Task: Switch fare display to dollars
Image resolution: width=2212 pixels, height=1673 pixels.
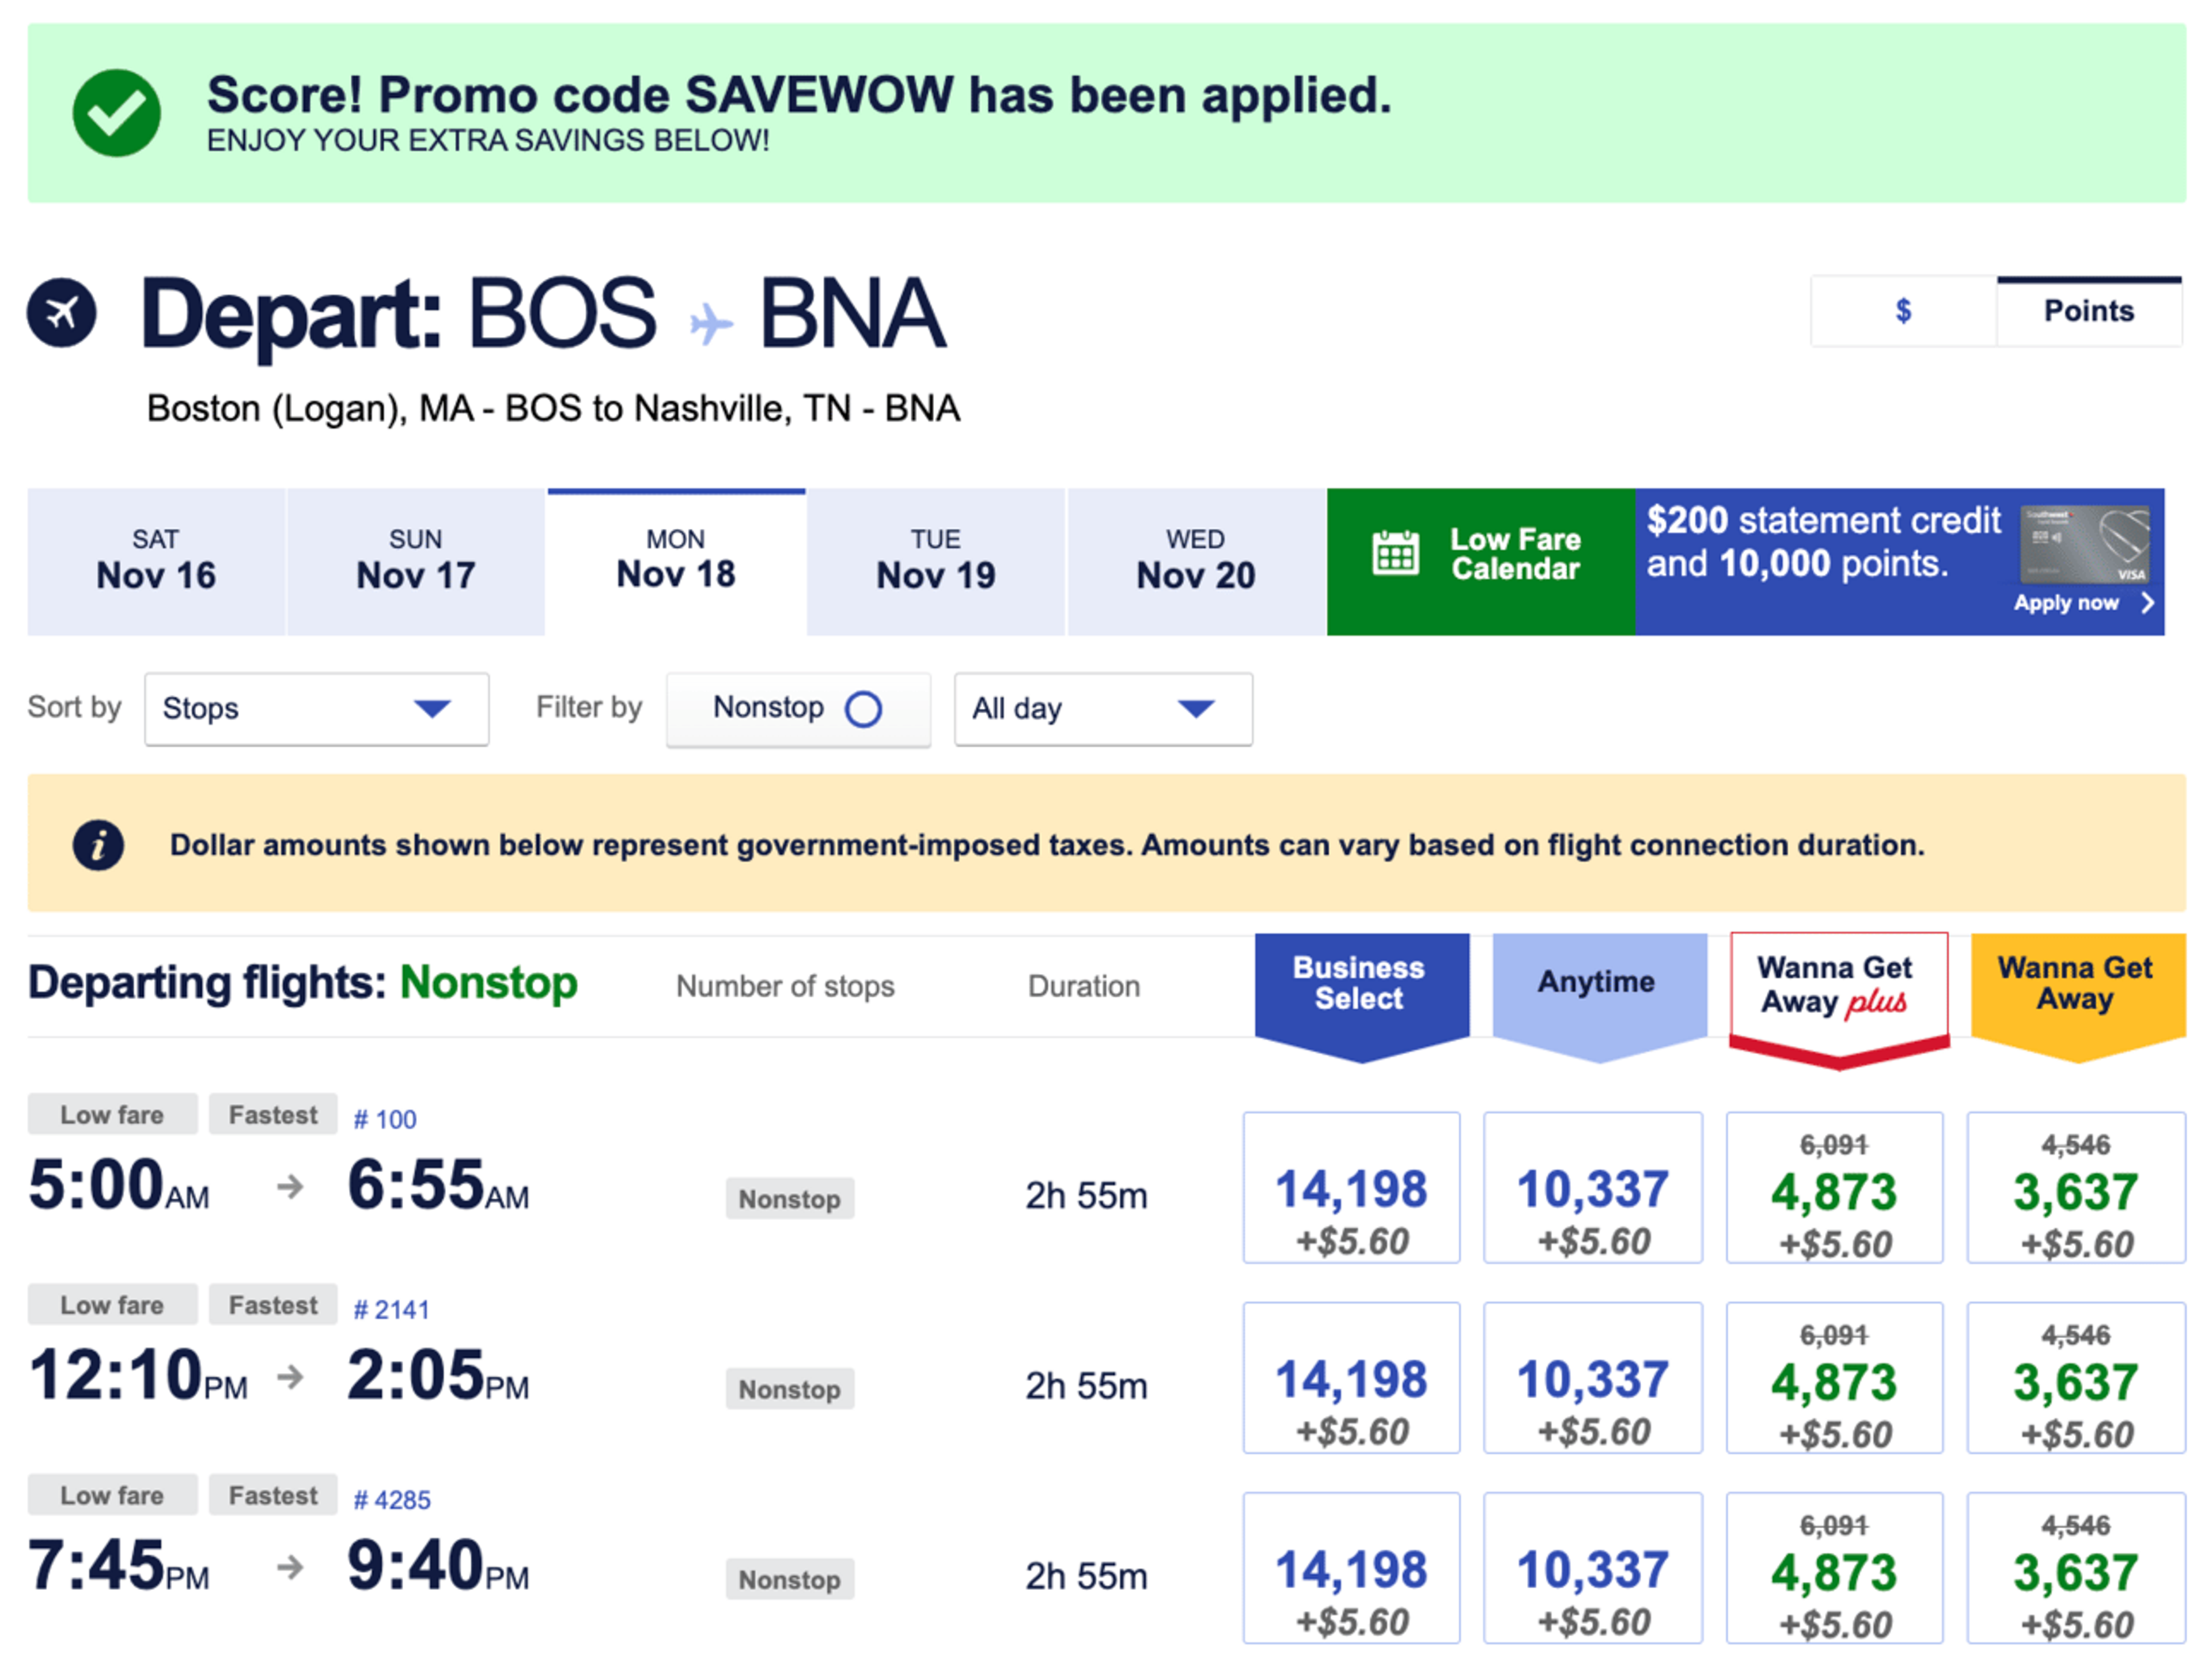Action: point(1903,311)
